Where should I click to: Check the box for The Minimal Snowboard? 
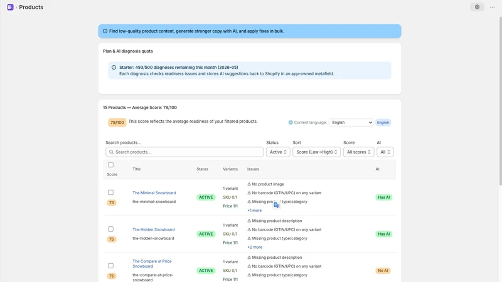(x=111, y=192)
